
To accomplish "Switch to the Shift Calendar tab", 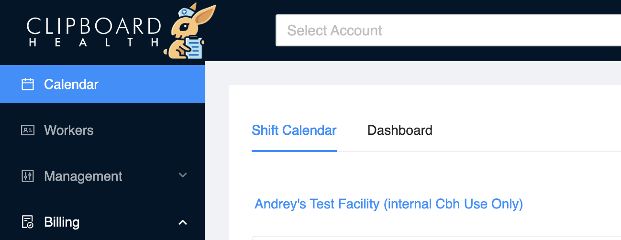I will point(294,130).
